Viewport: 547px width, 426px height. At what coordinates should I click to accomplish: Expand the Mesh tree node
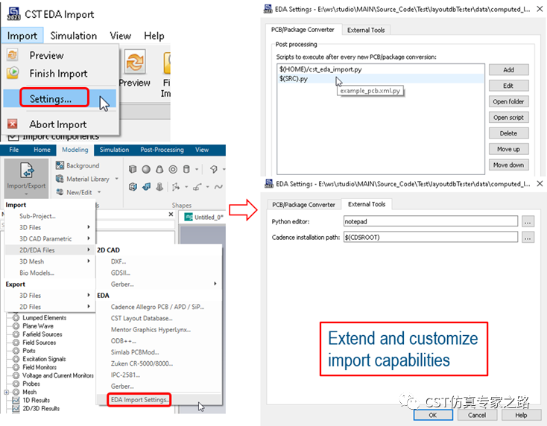pyautogui.click(x=6, y=392)
